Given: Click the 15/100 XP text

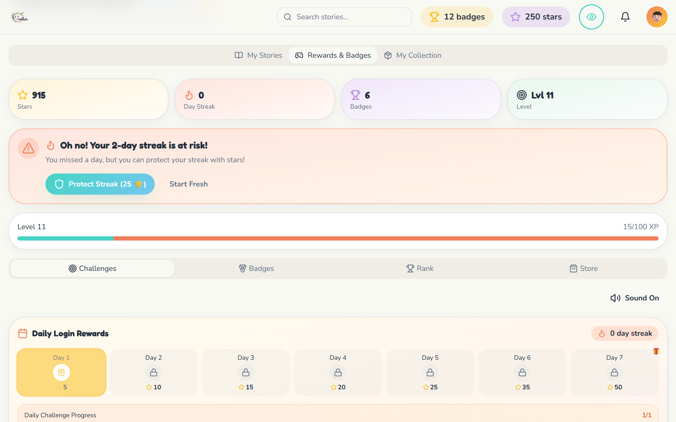Looking at the screenshot, I should (x=641, y=227).
